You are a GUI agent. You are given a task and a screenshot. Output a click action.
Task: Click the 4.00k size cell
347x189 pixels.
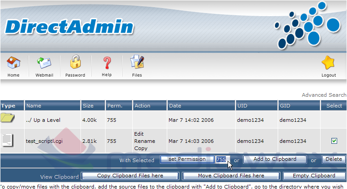[x=89, y=120]
